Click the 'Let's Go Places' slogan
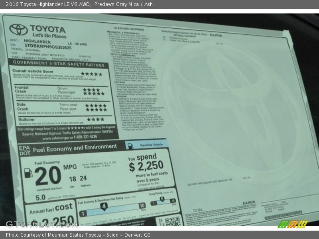The width and height of the screenshot is (319, 239). coord(49,35)
